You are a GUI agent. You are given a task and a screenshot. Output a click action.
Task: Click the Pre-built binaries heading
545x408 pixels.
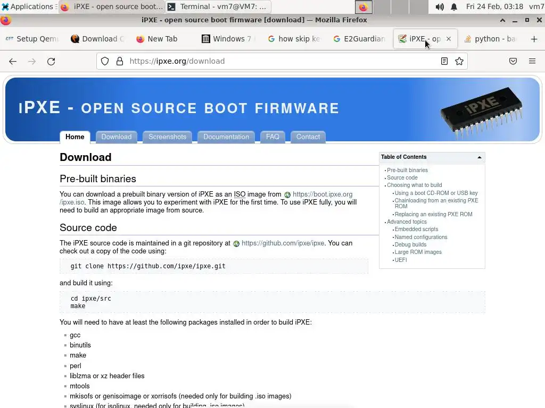[x=98, y=178]
